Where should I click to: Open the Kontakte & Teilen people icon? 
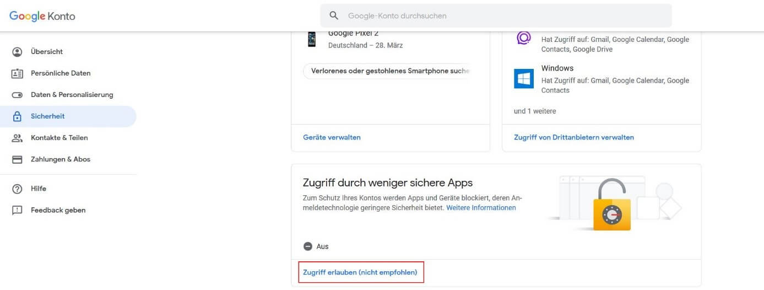tap(17, 138)
